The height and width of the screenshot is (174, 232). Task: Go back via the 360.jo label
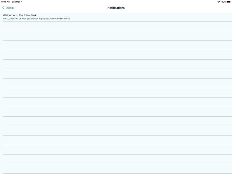[10, 8]
